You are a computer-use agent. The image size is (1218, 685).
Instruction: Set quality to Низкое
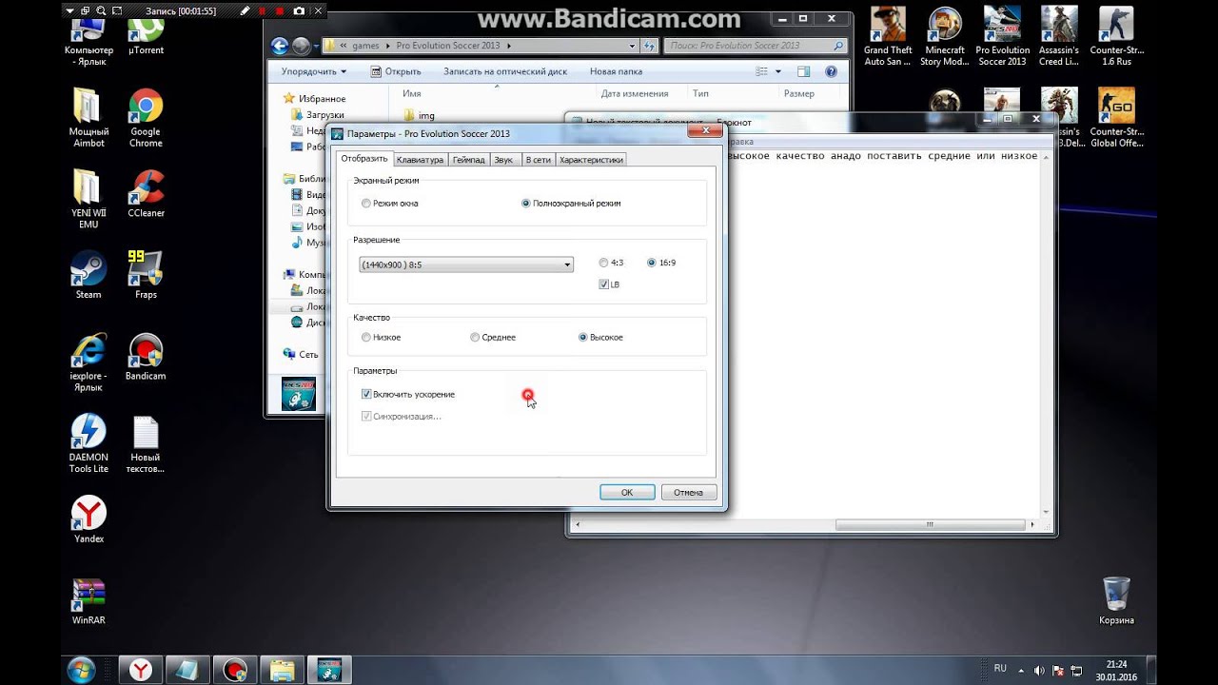366,338
